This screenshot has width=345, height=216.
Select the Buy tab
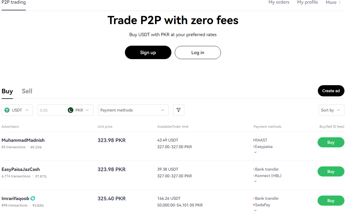coord(7,91)
